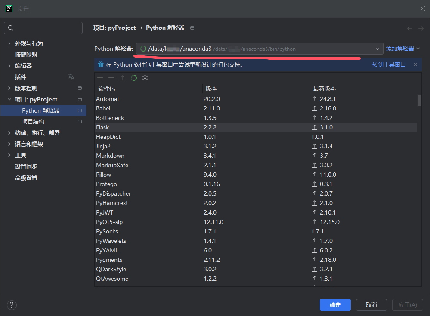Toggle the show early releases eye icon
The width and height of the screenshot is (430, 316).
[145, 78]
